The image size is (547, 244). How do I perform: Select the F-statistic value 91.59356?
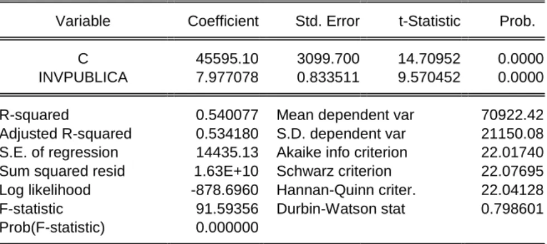pyautogui.click(x=227, y=208)
